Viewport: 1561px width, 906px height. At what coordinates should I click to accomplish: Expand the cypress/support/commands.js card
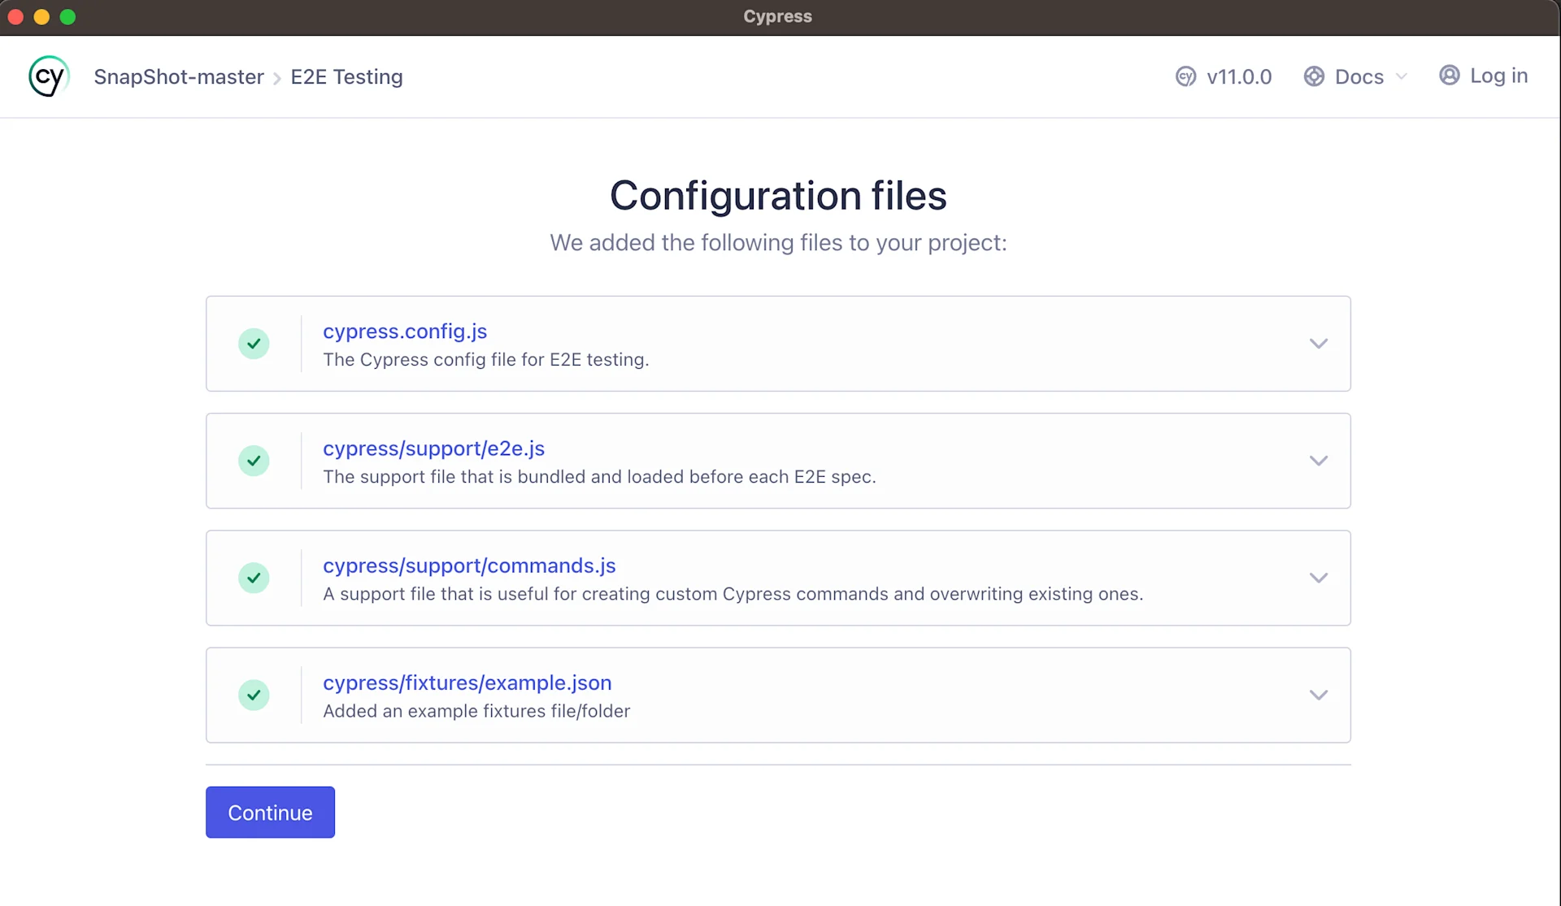pyautogui.click(x=1319, y=578)
